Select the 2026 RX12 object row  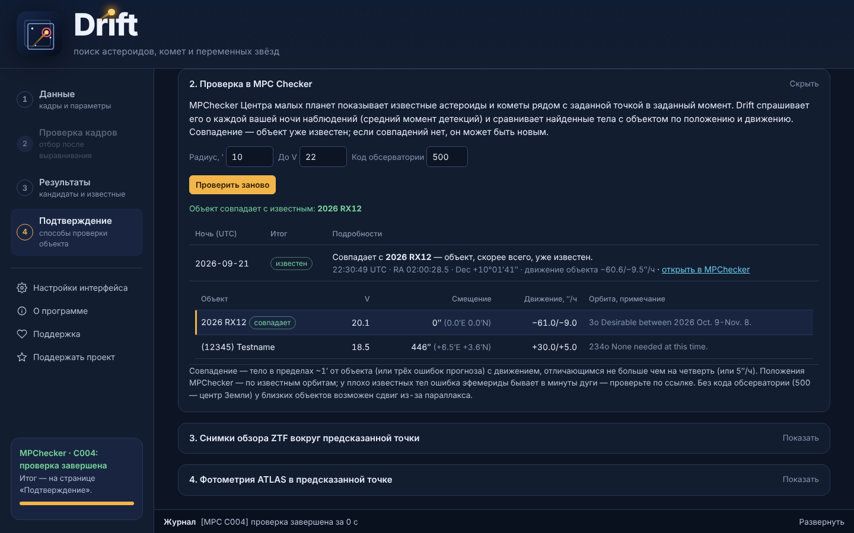(x=504, y=323)
